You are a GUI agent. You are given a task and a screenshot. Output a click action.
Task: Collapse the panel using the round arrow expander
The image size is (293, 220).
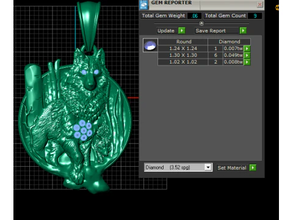pyautogui.click(x=201, y=23)
